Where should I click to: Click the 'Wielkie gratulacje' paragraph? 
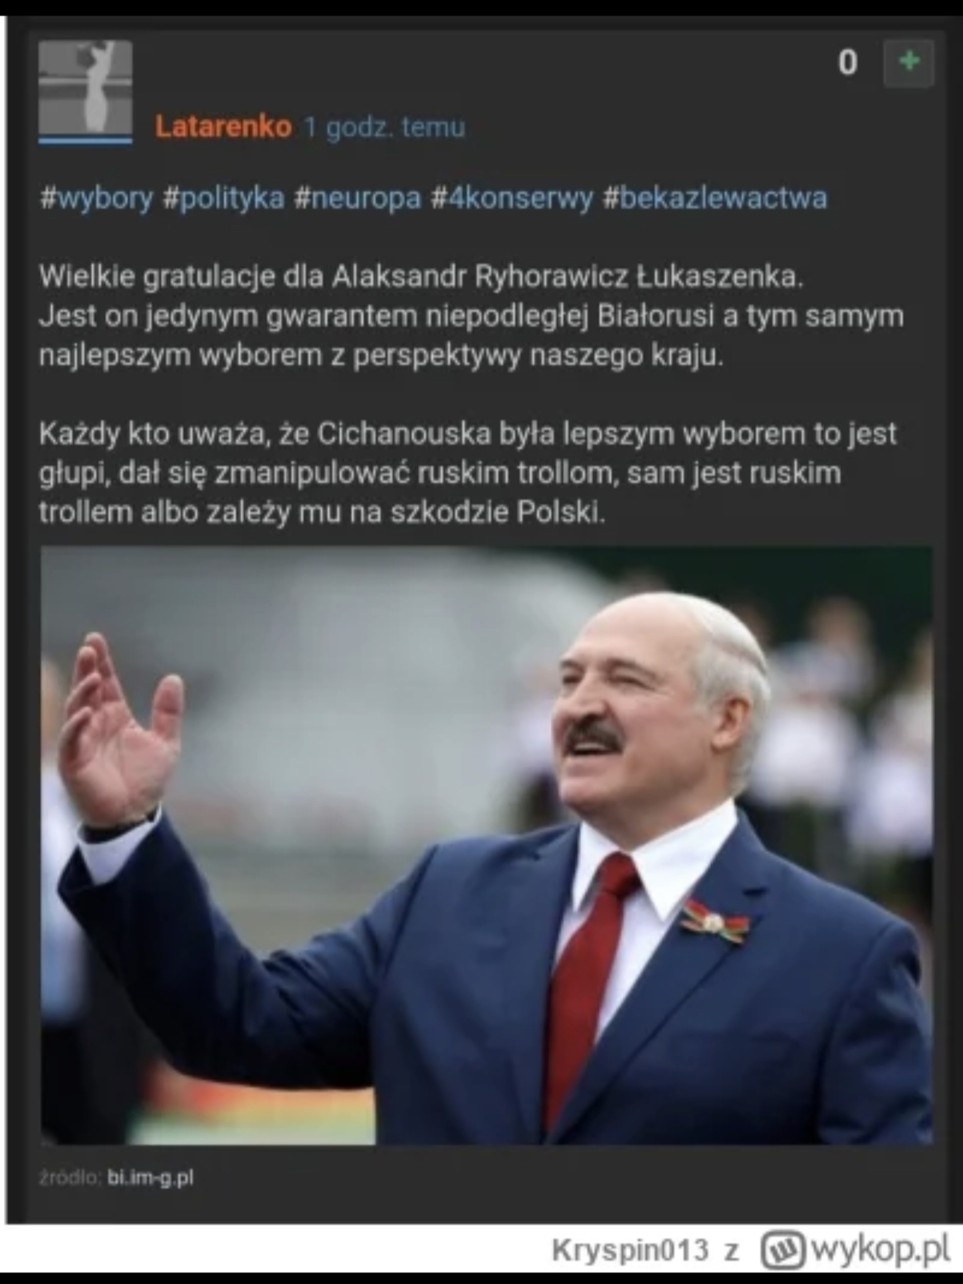tap(471, 316)
